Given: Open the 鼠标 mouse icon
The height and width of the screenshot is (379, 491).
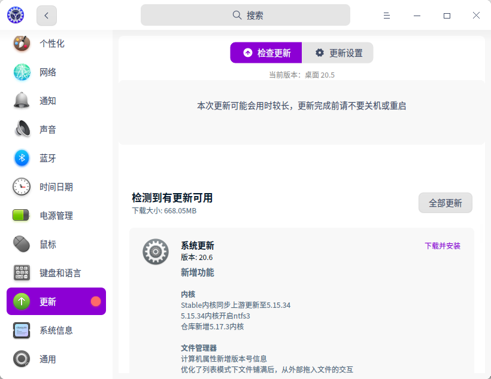Looking at the screenshot, I should click(x=22, y=244).
